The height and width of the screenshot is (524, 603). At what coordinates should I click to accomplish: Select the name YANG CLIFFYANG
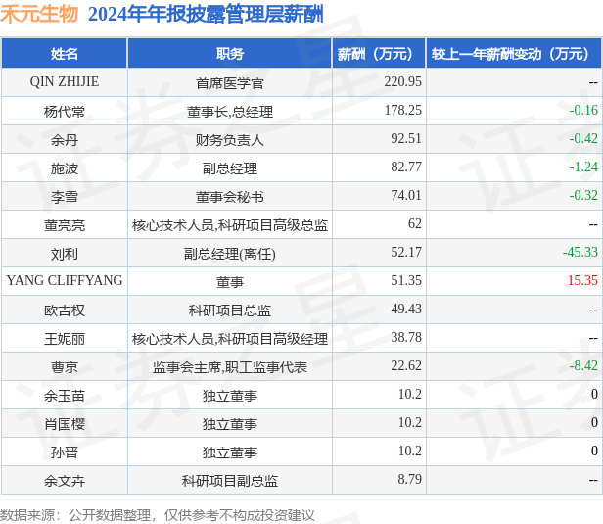coord(65,281)
